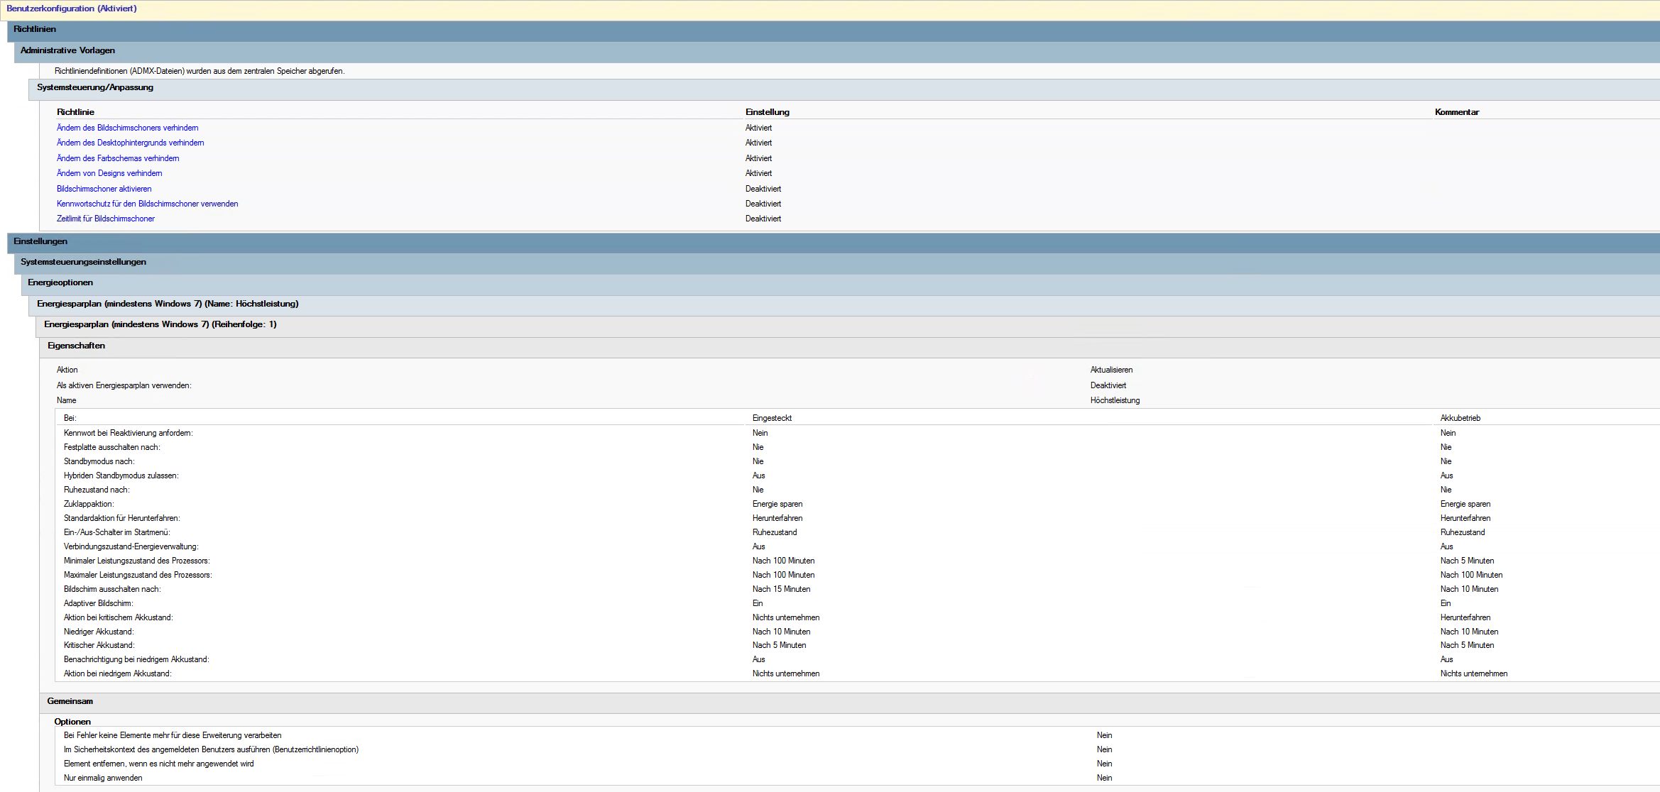Select Akkubetrieb 'Nichts unternehmen' for niedrigem Akkustand
The height and width of the screenshot is (792, 1660).
[x=1474, y=673]
